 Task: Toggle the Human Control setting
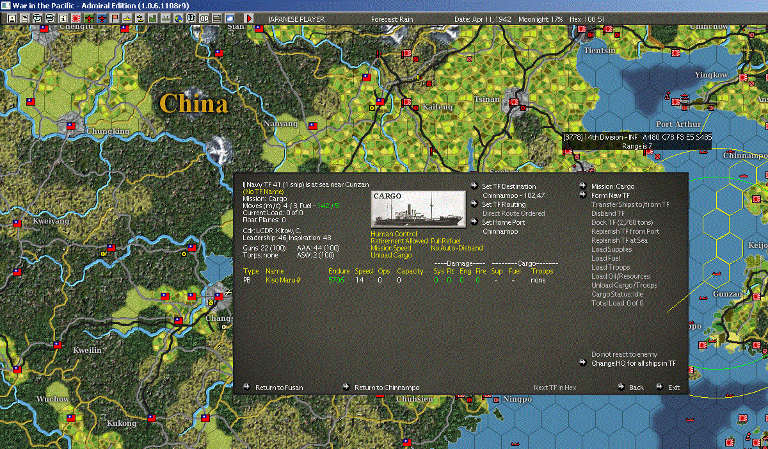coord(394,234)
